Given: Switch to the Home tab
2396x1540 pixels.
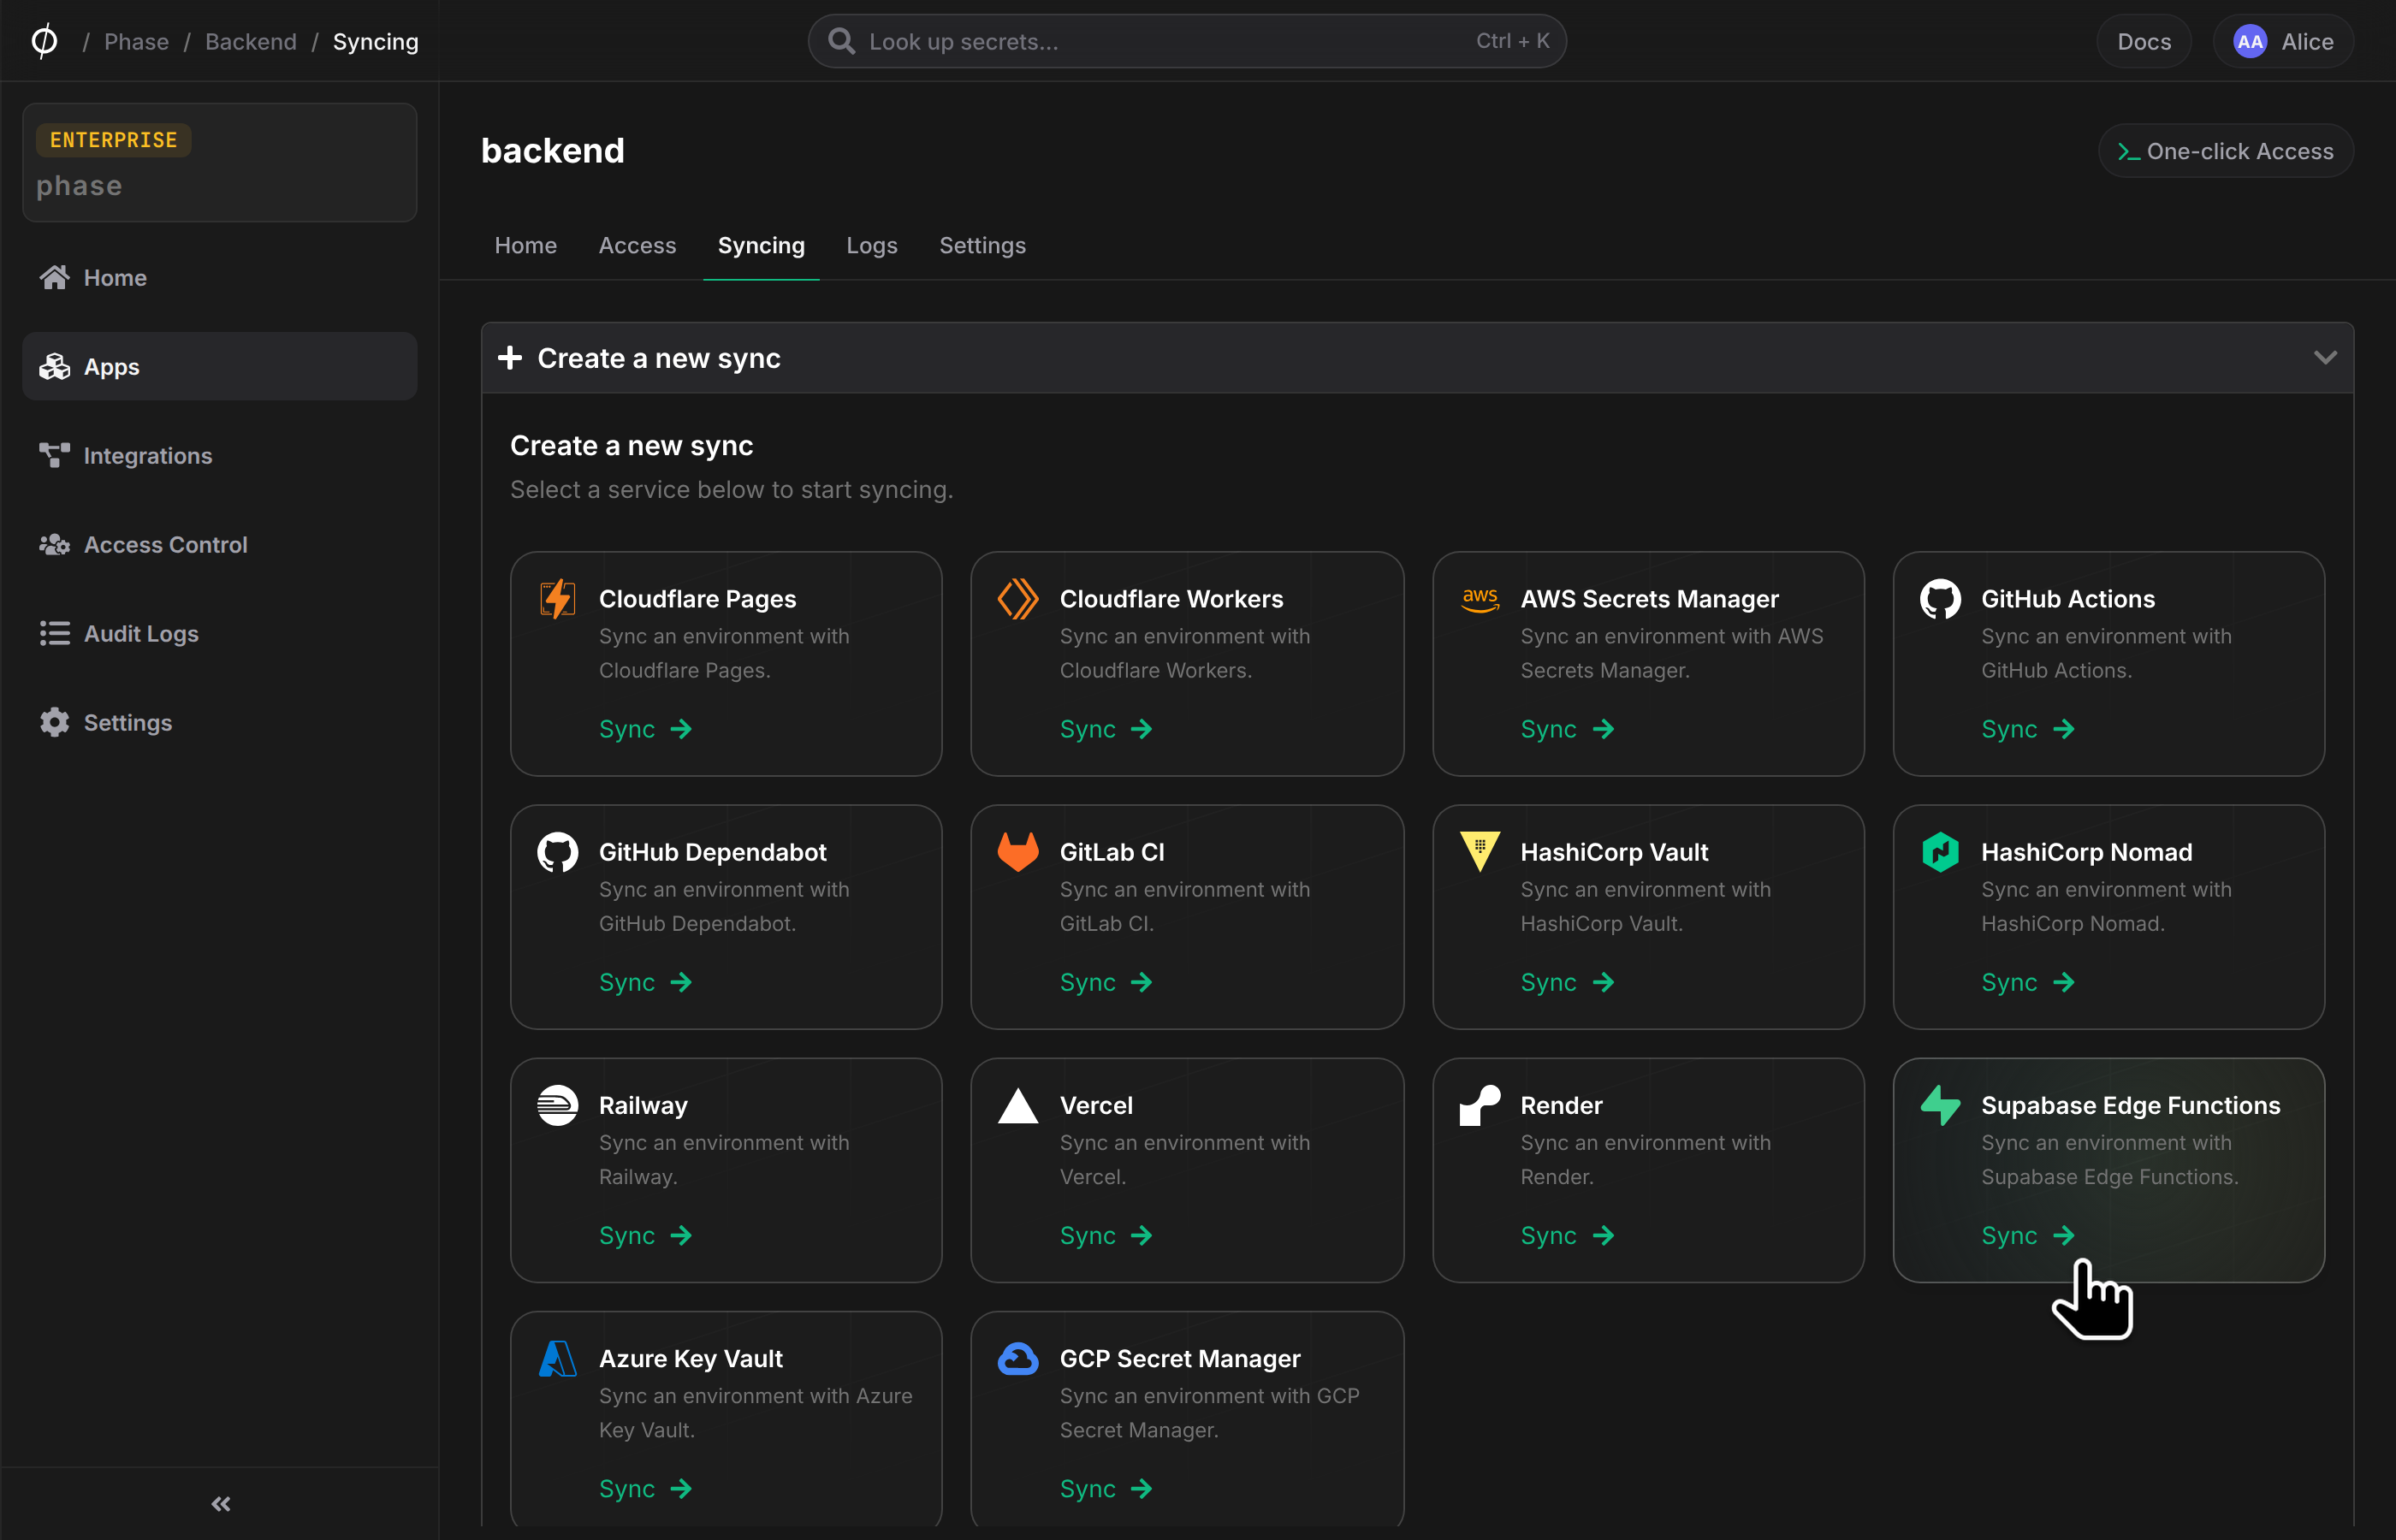Looking at the screenshot, I should click(x=526, y=245).
